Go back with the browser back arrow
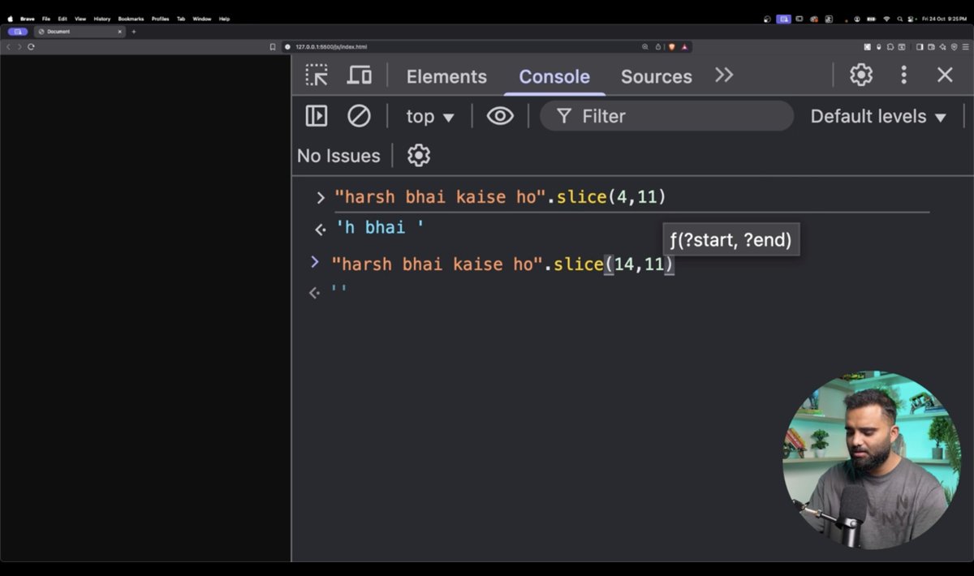Viewport: 974px width, 576px height. click(x=9, y=47)
